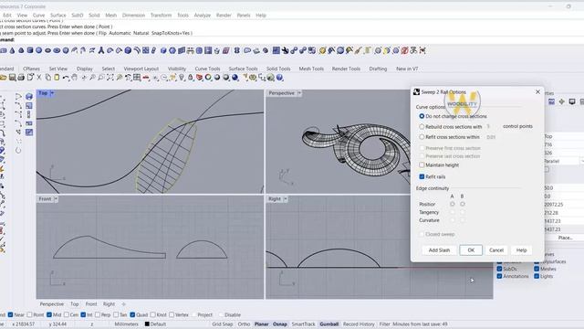The width and height of the screenshot is (584, 329).
Task: Select the Pan hand icon
Action: (x=74, y=78)
